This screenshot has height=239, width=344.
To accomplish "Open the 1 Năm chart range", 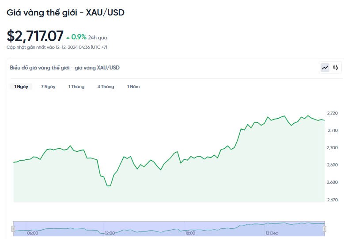I will tap(133, 87).
